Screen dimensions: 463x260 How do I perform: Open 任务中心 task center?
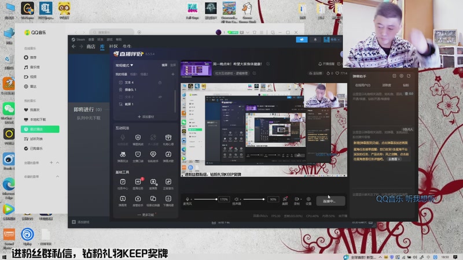point(123,184)
